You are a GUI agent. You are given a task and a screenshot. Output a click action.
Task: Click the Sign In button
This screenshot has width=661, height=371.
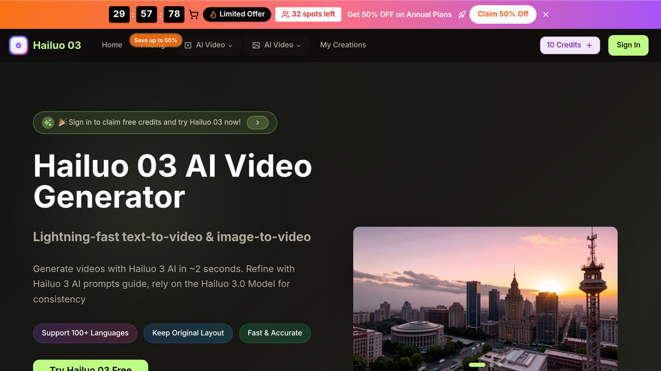[628, 45]
